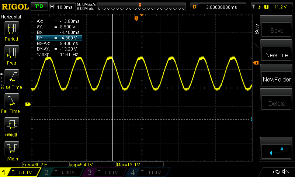Select channel 2 tab
This screenshot has width=295, height=177.
pos(61,172)
